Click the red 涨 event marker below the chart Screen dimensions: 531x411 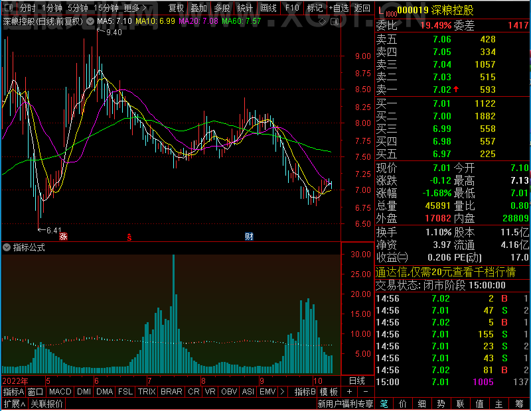coord(63,237)
